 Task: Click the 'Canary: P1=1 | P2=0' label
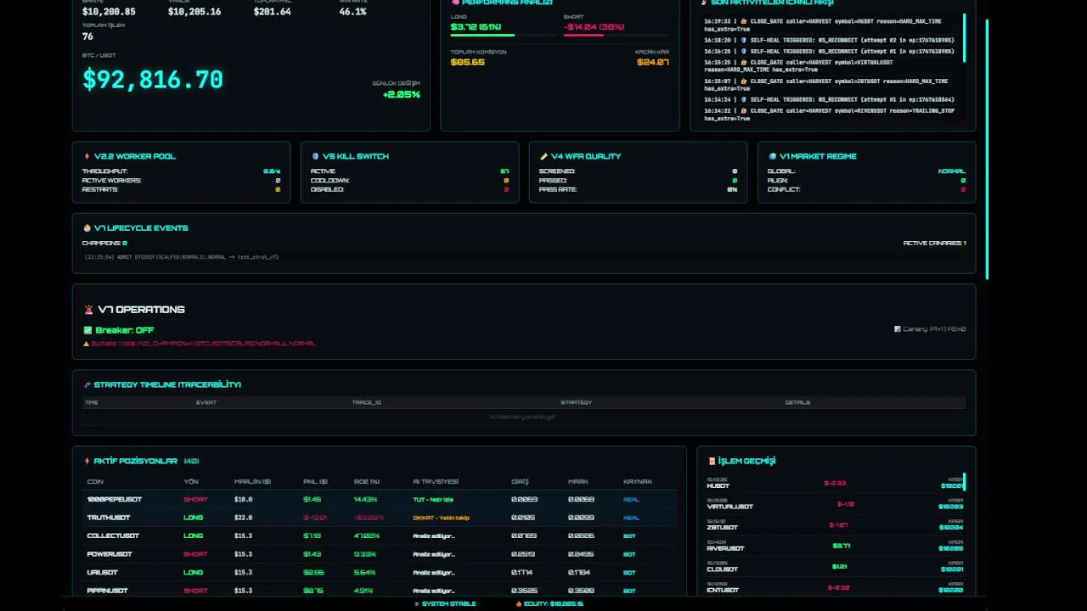pos(934,329)
